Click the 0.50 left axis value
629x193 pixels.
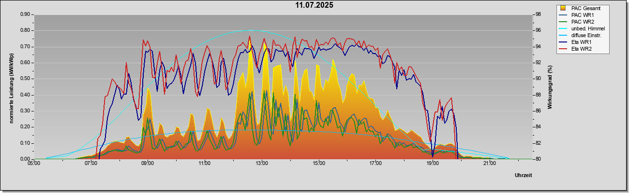[x=25, y=79]
